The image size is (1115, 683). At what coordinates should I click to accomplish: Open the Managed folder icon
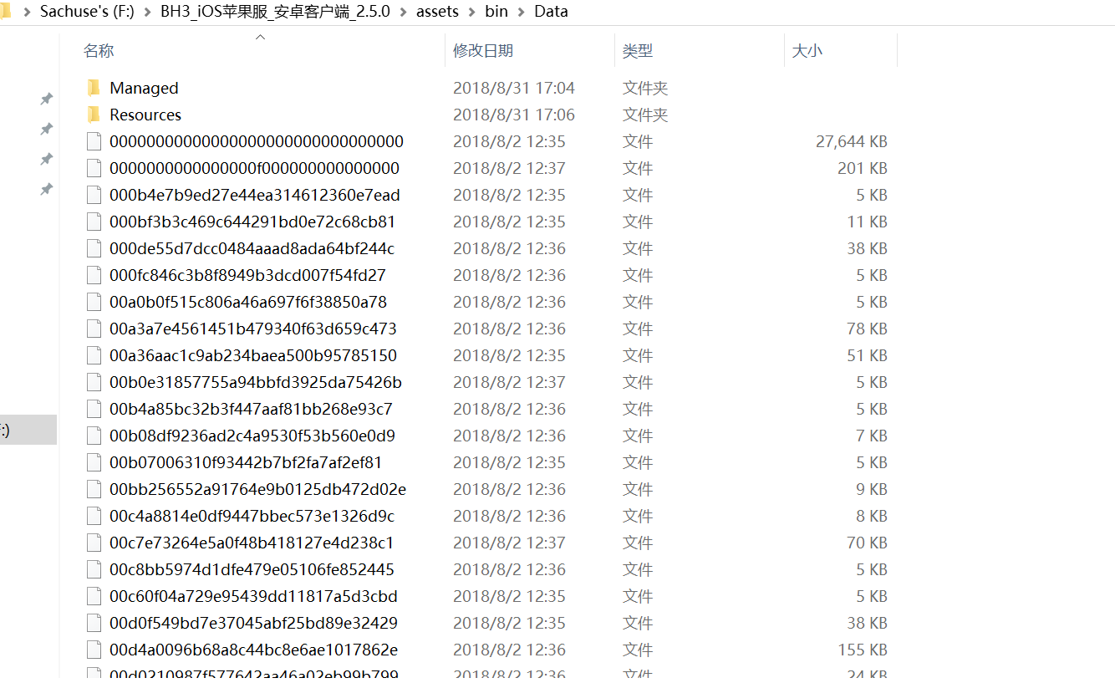(x=94, y=88)
